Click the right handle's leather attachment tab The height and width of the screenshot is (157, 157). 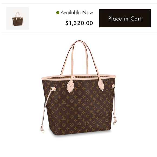101,85
